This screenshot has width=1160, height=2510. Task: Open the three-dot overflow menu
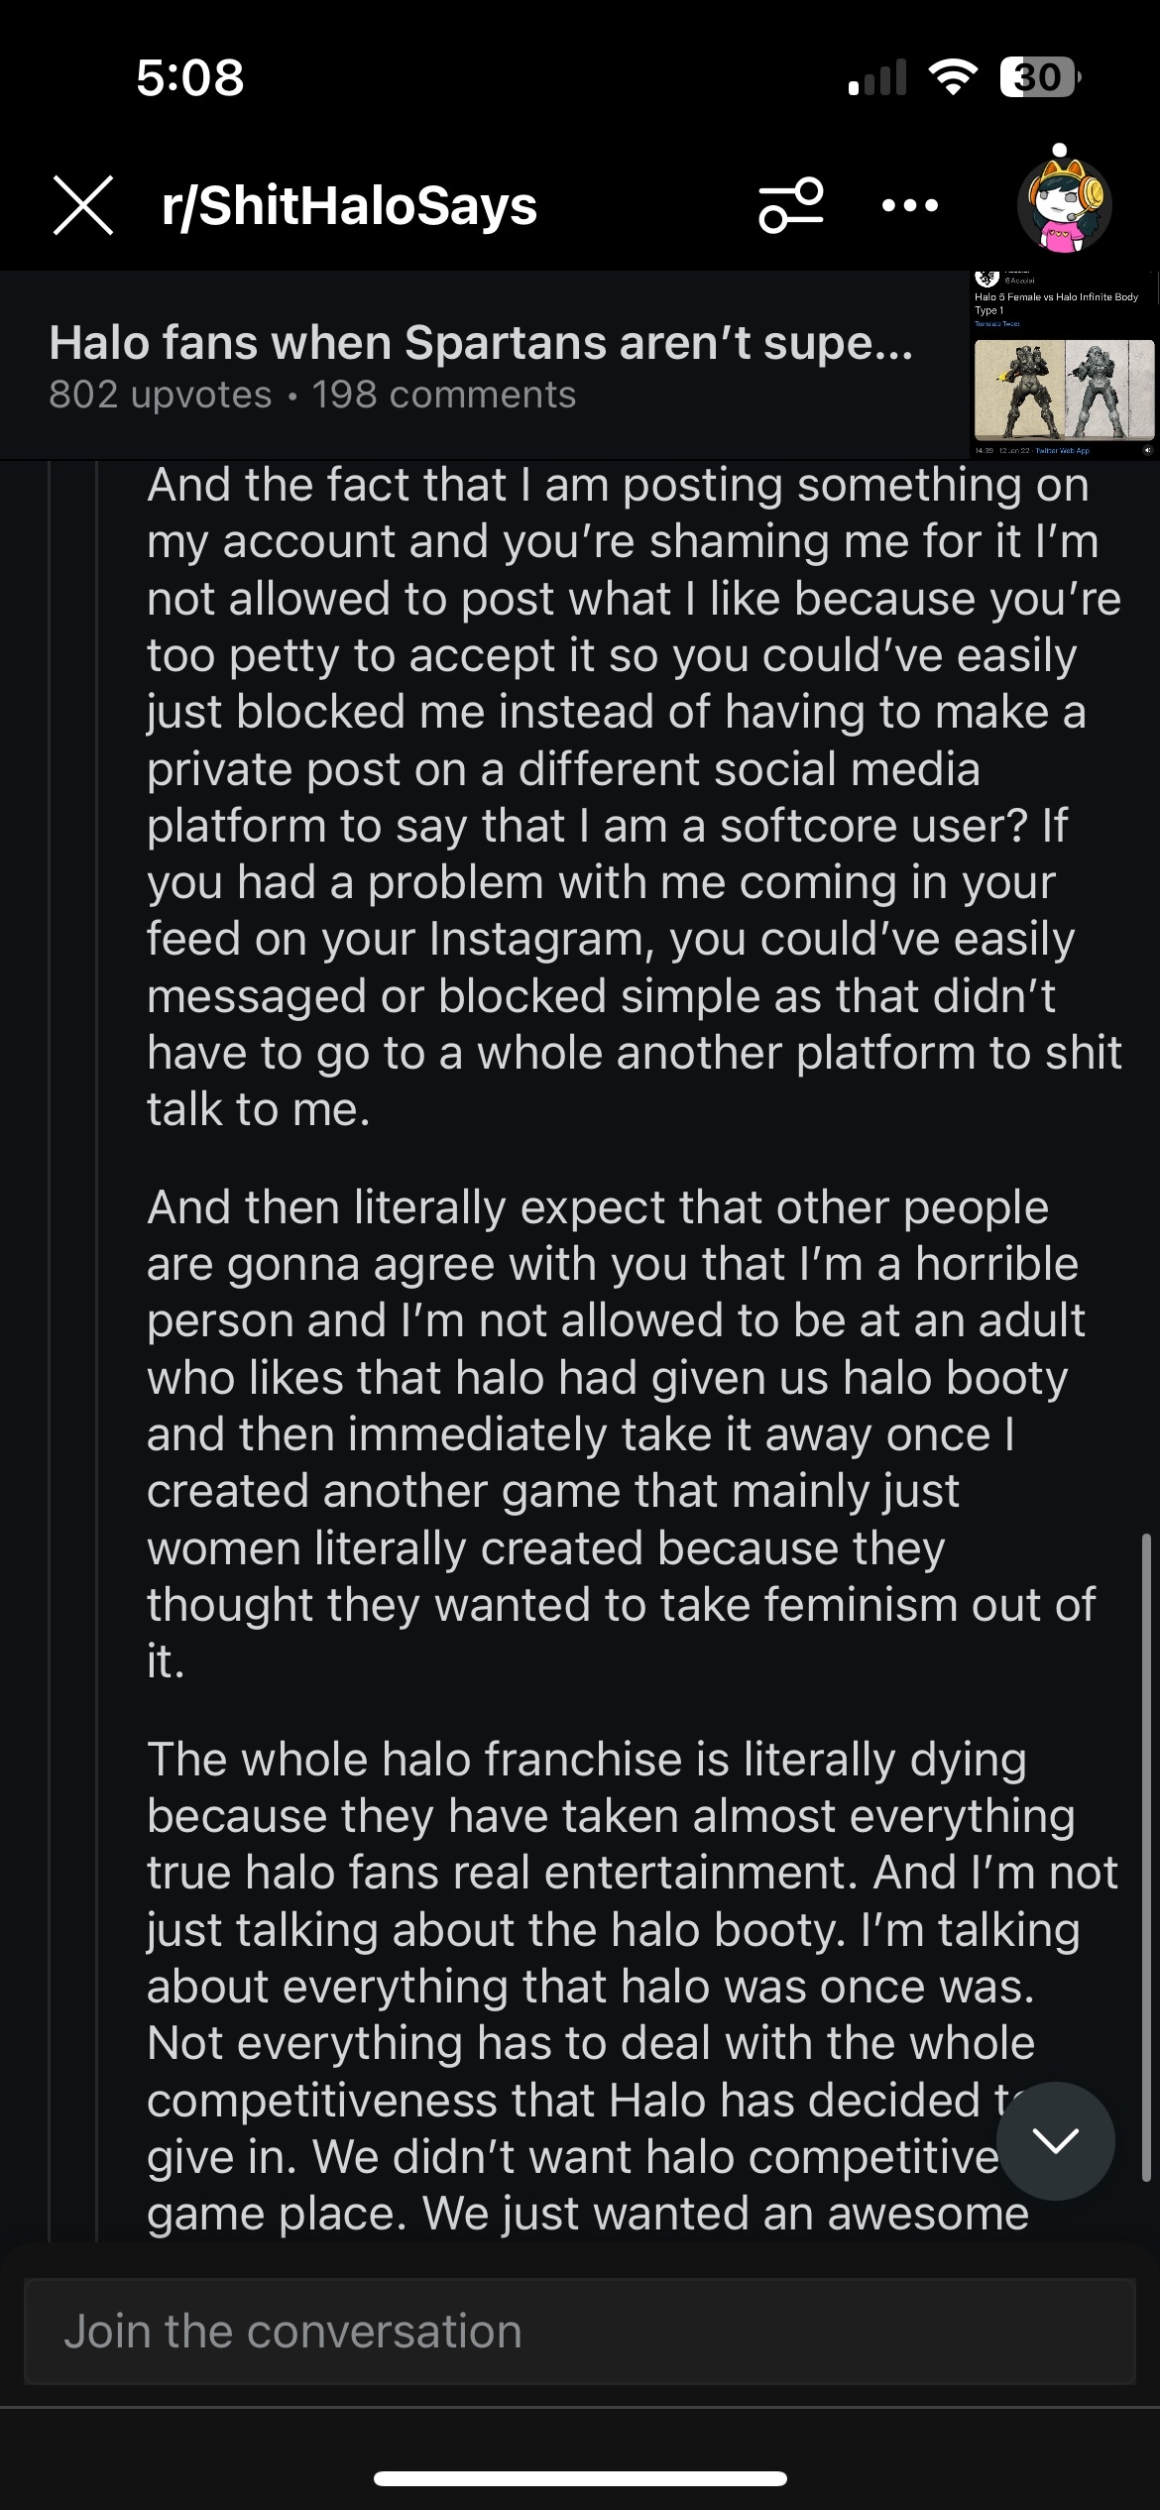pos(909,206)
